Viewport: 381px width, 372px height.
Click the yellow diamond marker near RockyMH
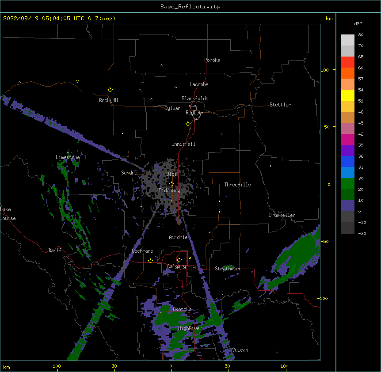tap(110, 90)
